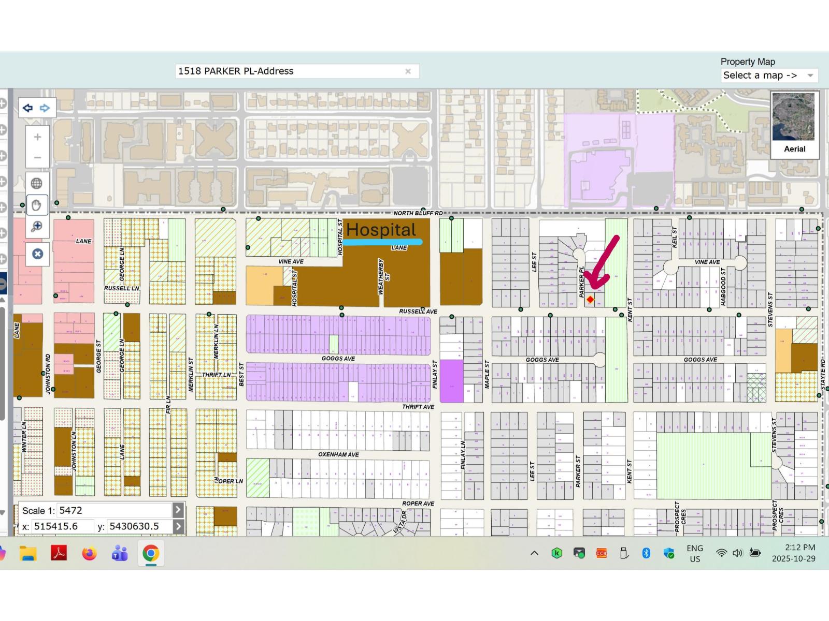Select the magnifier zoom-in tool

pyautogui.click(x=37, y=227)
